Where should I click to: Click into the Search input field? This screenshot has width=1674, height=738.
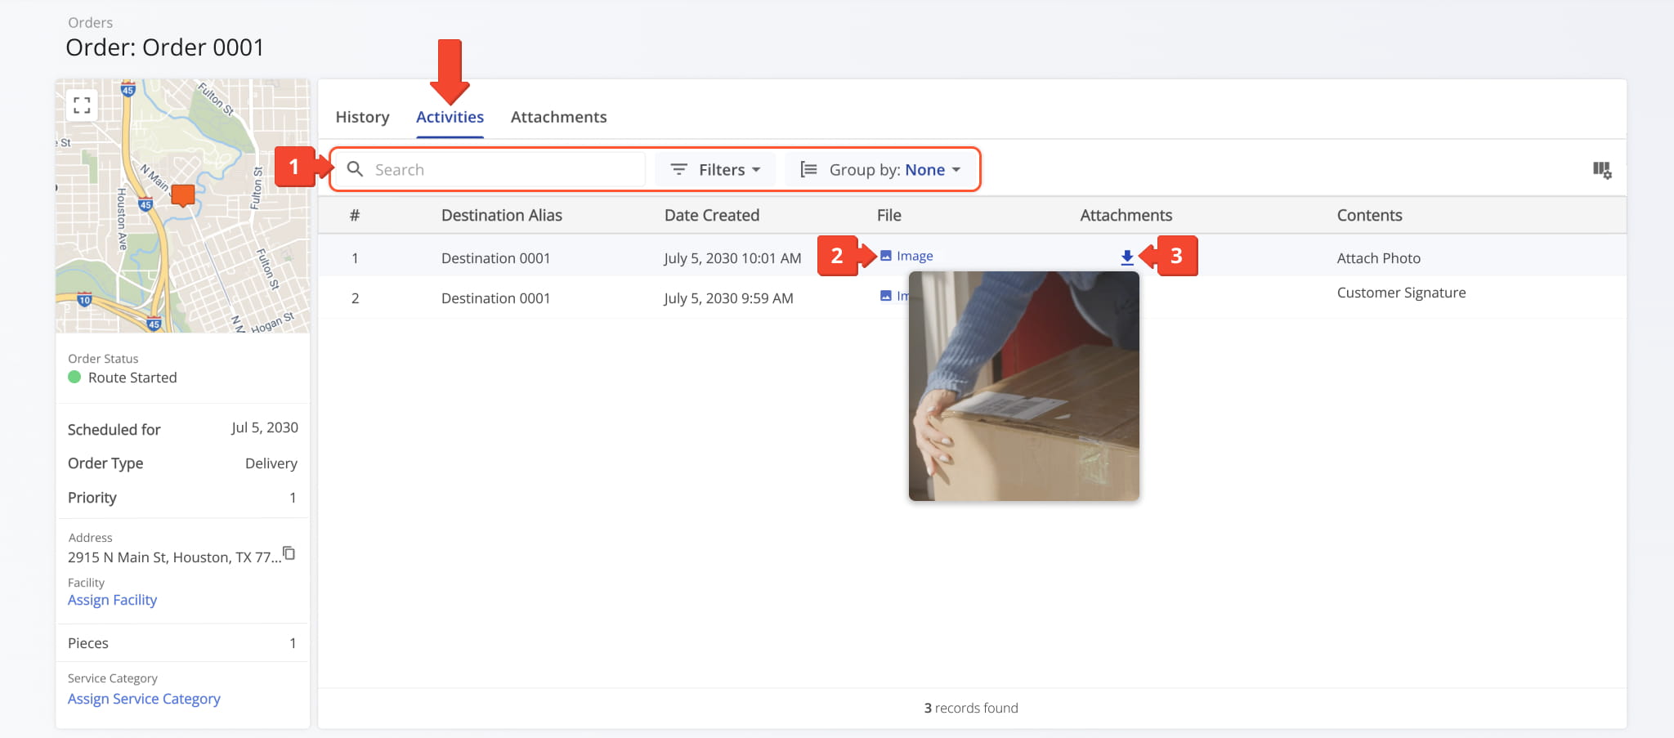[x=503, y=170]
